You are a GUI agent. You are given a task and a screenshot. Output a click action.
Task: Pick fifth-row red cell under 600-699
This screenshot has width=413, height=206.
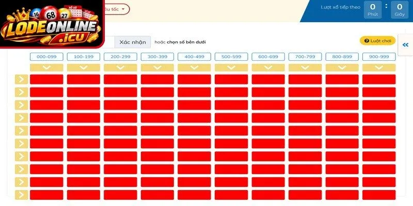(268, 131)
